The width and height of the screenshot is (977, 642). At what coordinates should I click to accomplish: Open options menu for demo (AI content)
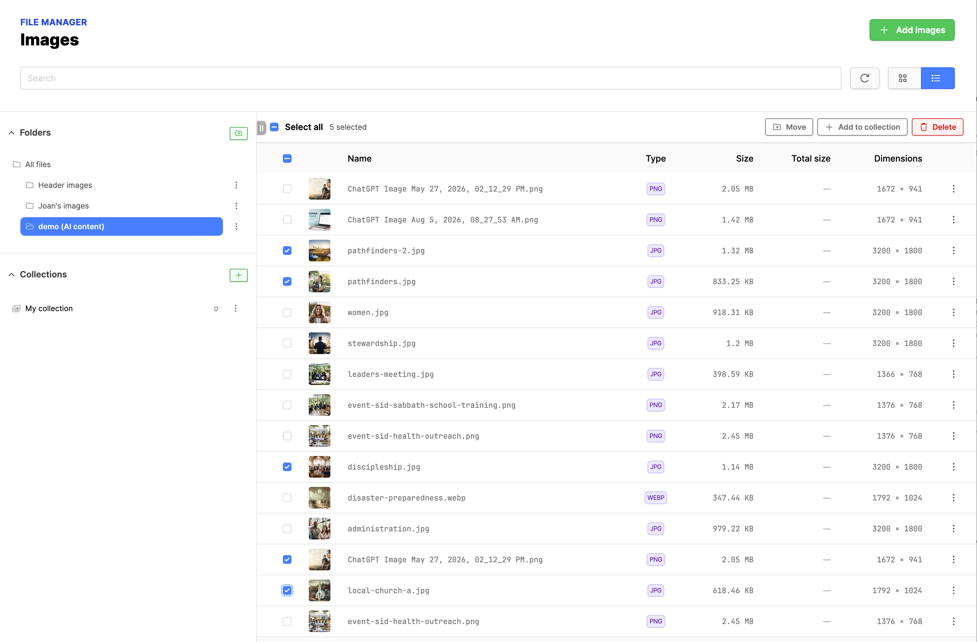point(236,226)
